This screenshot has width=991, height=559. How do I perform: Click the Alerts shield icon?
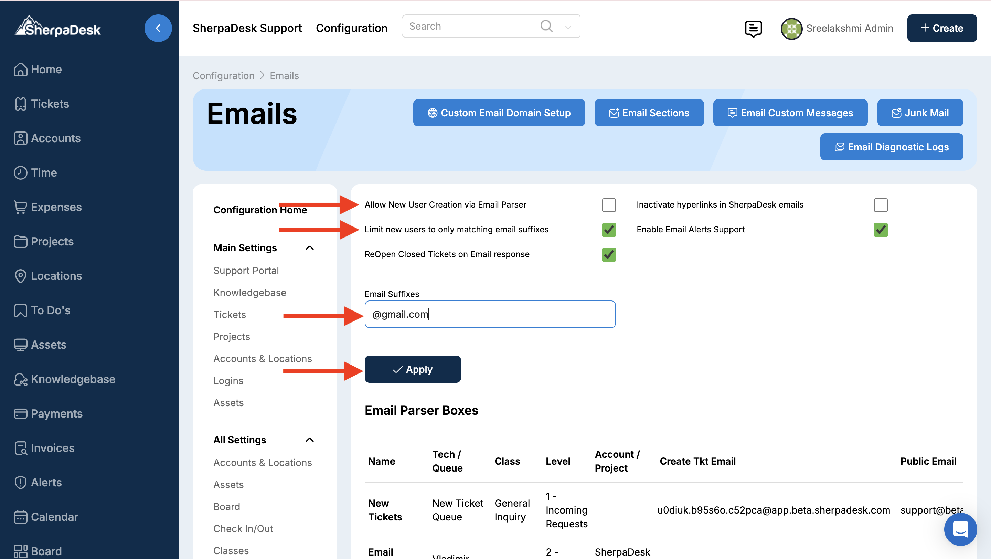(20, 483)
